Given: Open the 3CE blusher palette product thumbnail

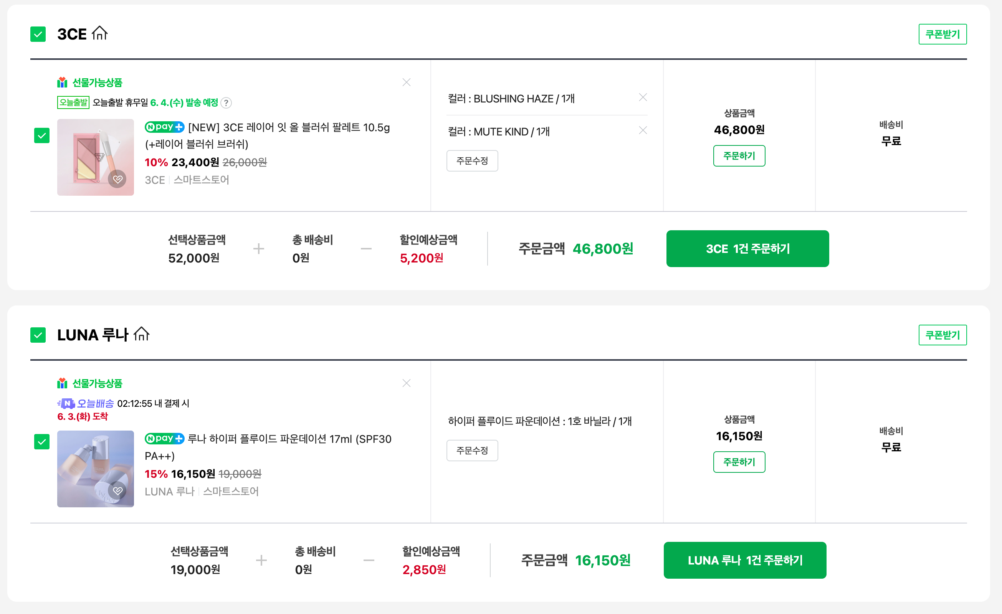Looking at the screenshot, I should [96, 157].
